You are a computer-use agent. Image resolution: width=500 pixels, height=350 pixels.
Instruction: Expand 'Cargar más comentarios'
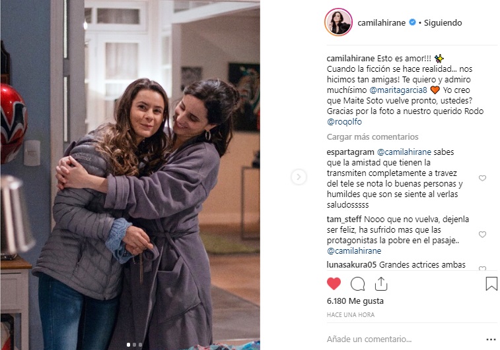(x=372, y=137)
